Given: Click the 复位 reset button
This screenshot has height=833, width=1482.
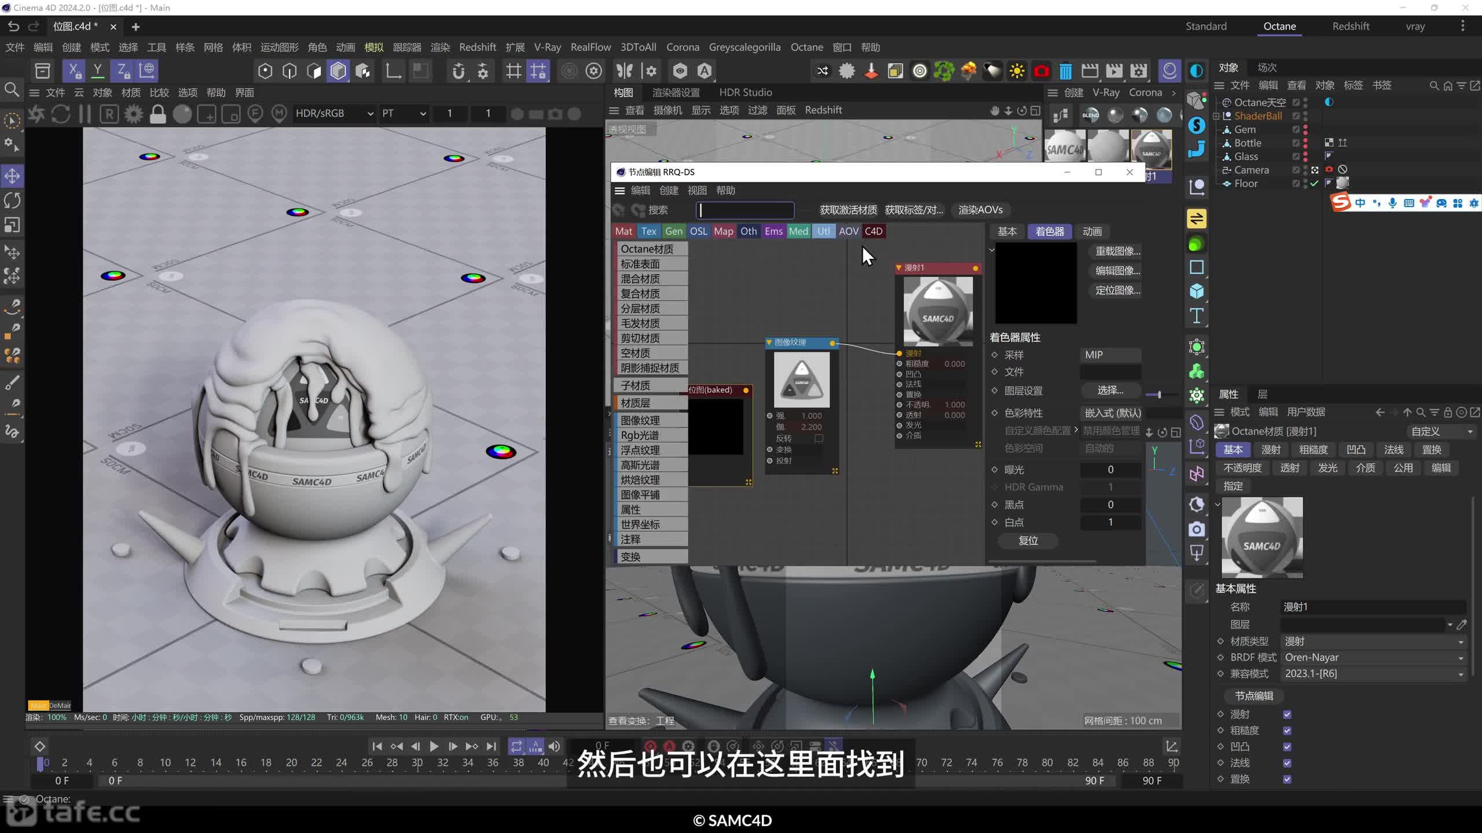Looking at the screenshot, I should pyautogui.click(x=1028, y=540).
